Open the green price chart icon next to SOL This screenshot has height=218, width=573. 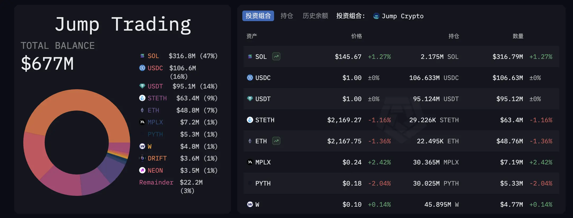pyautogui.click(x=276, y=56)
